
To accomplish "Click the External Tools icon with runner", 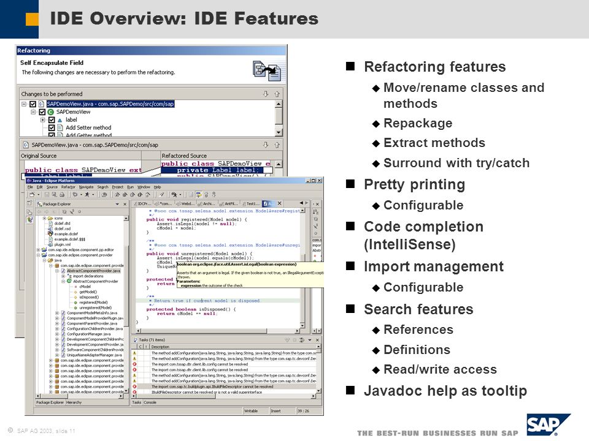I will (x=174, y=195).
